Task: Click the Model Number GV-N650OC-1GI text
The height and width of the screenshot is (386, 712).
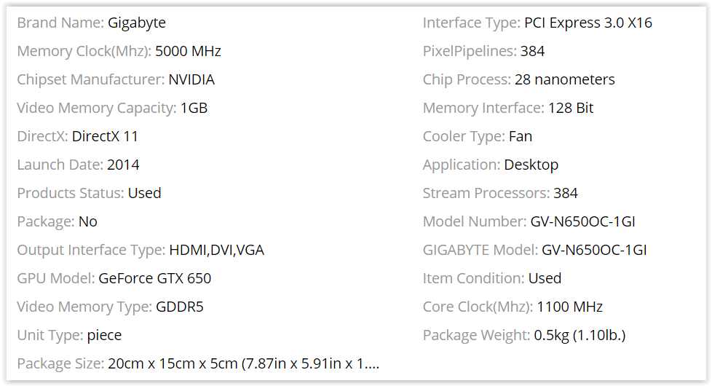Action: click(582, 221)
